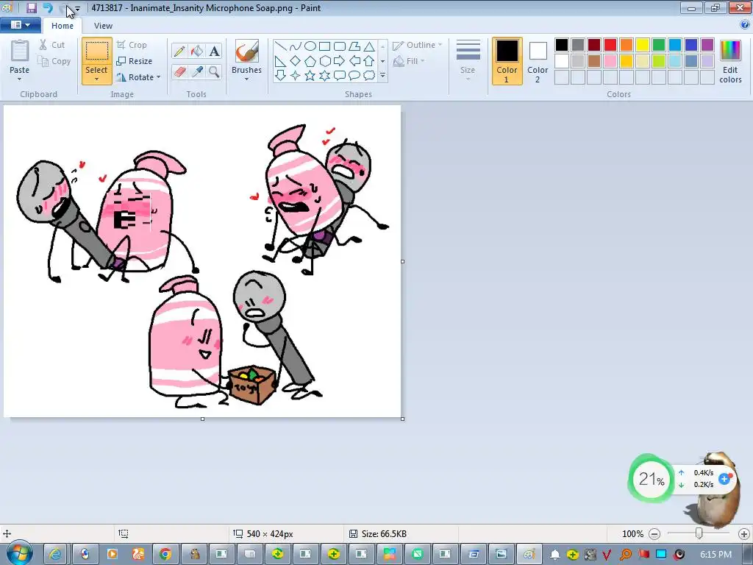Choose the Six-point star shape
753x565 pixels.
324,76
